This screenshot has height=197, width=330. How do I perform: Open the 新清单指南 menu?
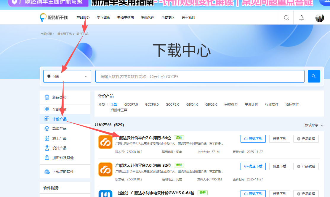125,17
